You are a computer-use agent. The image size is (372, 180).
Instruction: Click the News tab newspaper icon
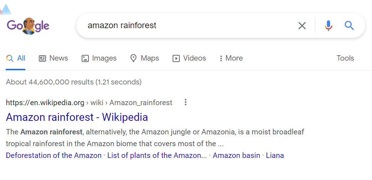[x=42, y=58]
